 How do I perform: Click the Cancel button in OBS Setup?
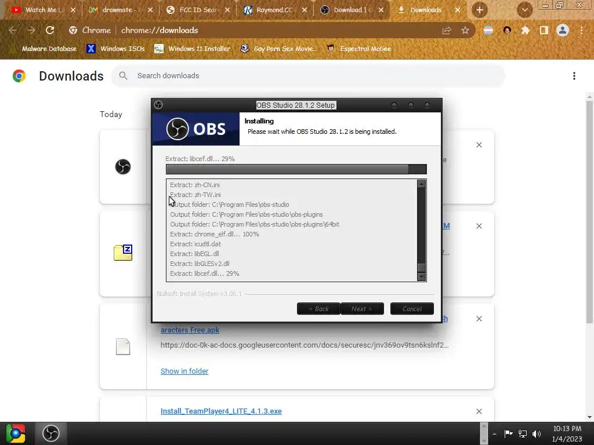tap(412, 309)
